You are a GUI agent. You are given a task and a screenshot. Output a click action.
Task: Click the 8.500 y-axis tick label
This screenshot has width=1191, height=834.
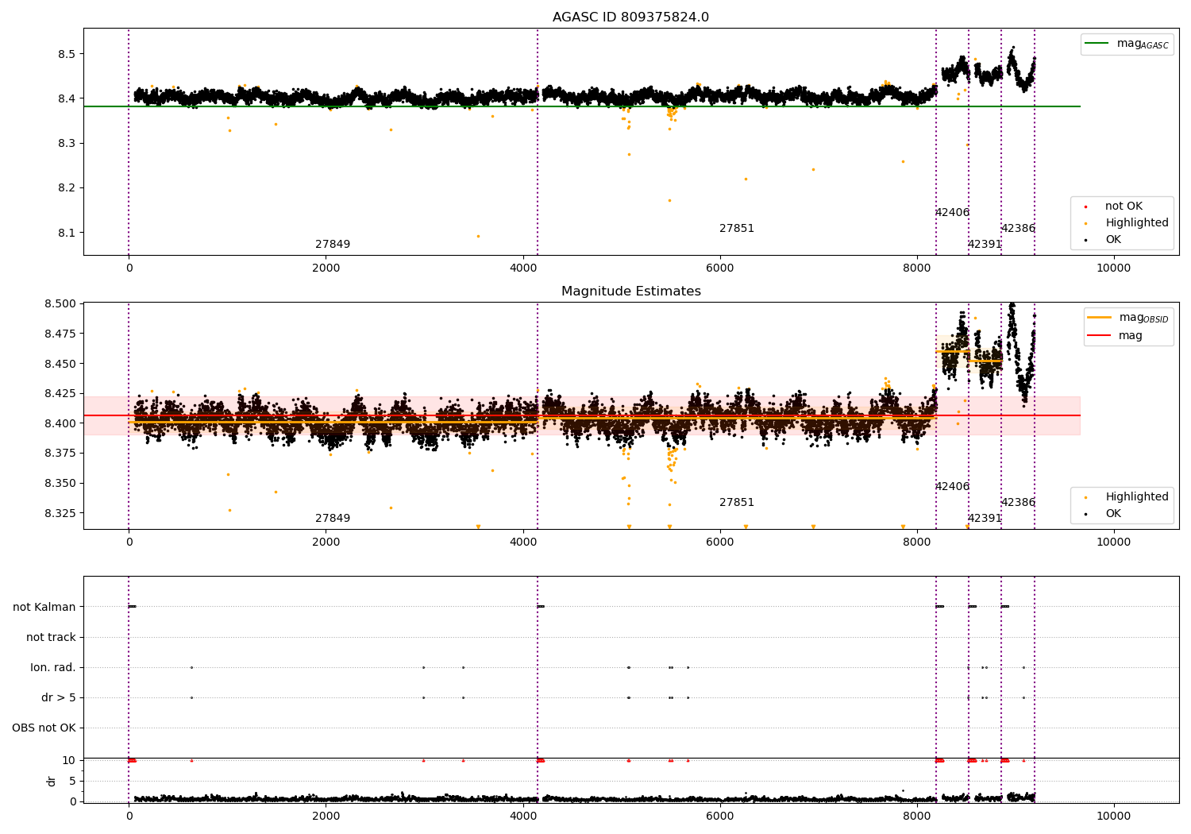pos(60,303)
